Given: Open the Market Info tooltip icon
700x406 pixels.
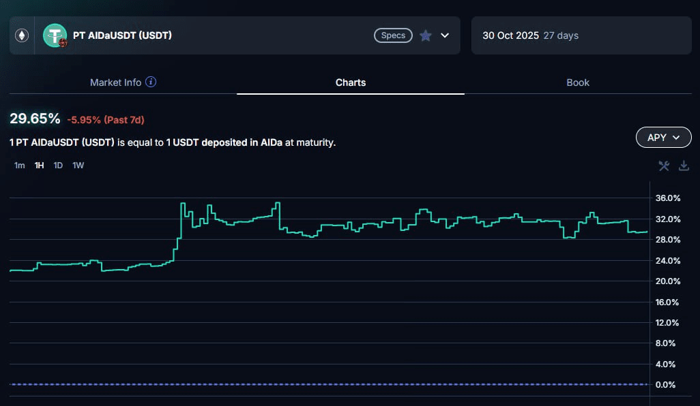Looking at the screenshot, I should pos(151,82).
